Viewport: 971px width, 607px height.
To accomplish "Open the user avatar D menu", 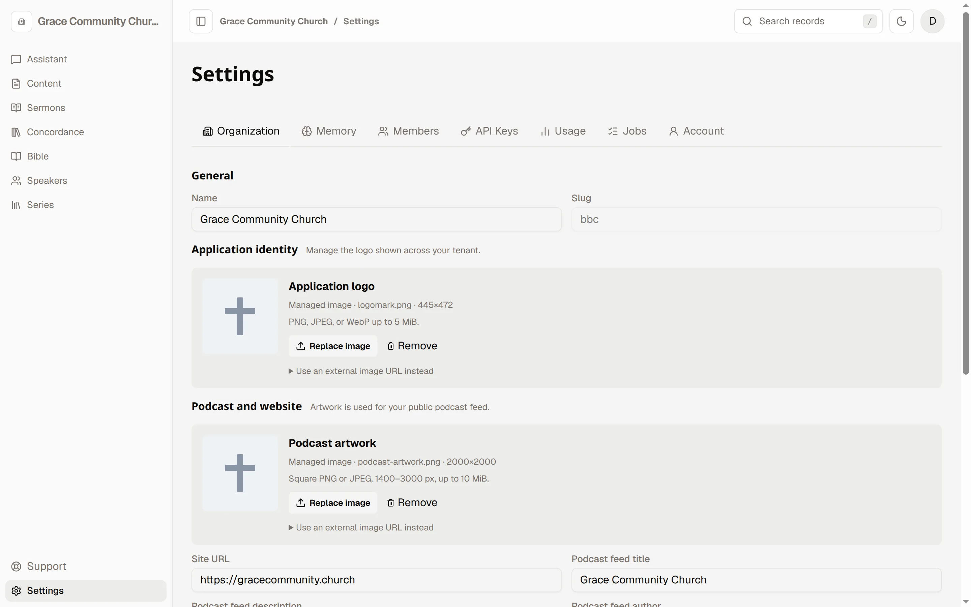I will coord(932,21).
